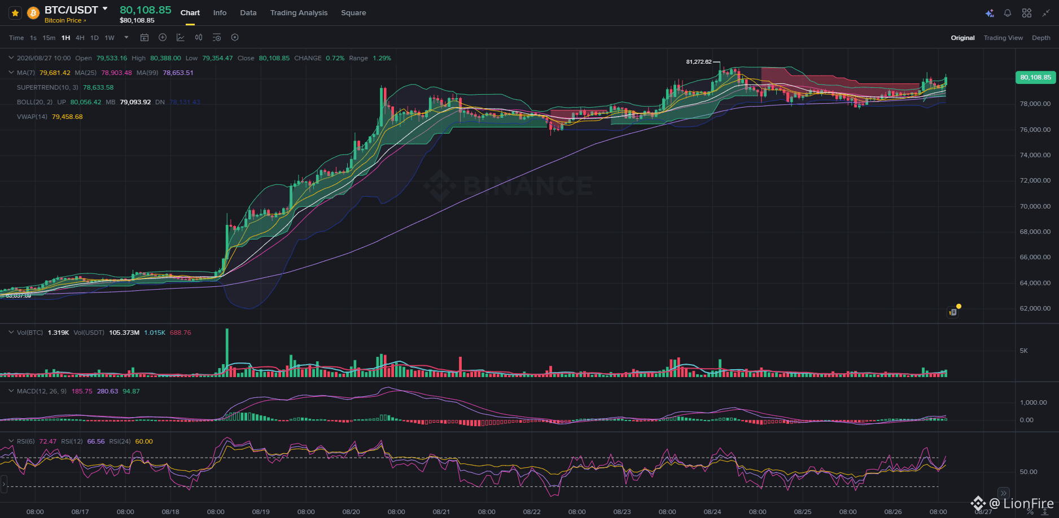Image resolution: width=1059 pixels, height=518 pixels.
Task: Click the MA(7) indicator label
Action: click(26, 73)
